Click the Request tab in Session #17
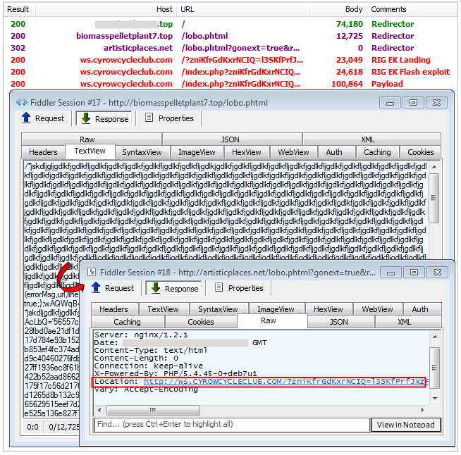Screen dimensions: 461x455 [x=43, y=118]
